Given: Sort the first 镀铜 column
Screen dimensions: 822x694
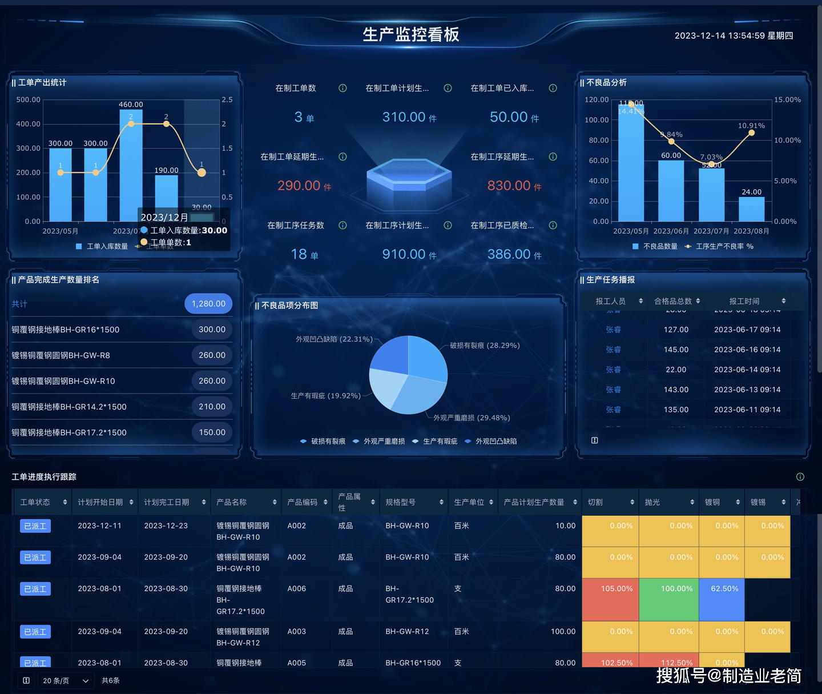Looking at the screenshot, I should click(x=738, y=502).
